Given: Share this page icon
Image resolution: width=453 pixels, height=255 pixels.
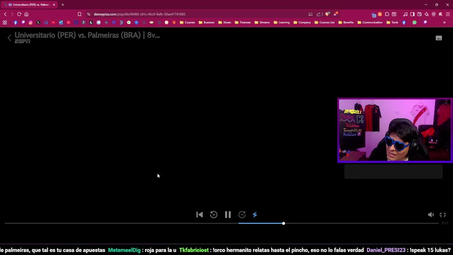Looking at the screenshot, I should click(x=318, y=14).
